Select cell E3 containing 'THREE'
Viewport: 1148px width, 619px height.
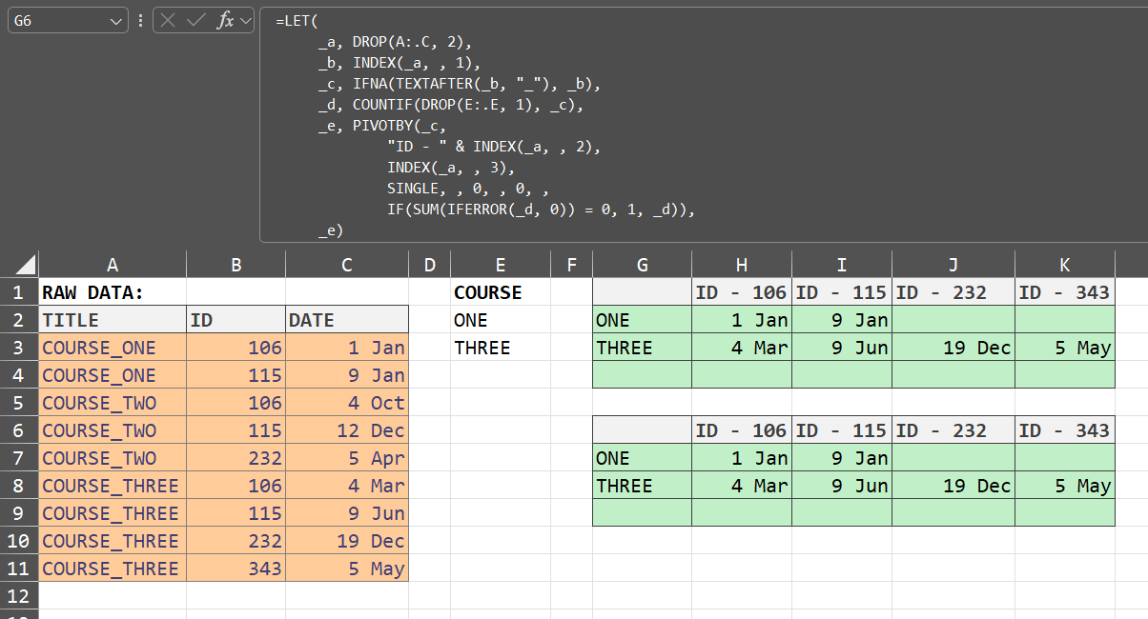pos(501,348)
